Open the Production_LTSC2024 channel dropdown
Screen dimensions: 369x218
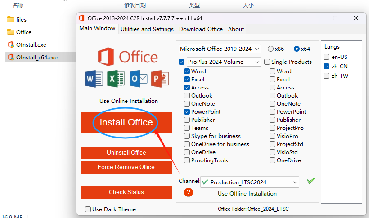pos(250,182)
